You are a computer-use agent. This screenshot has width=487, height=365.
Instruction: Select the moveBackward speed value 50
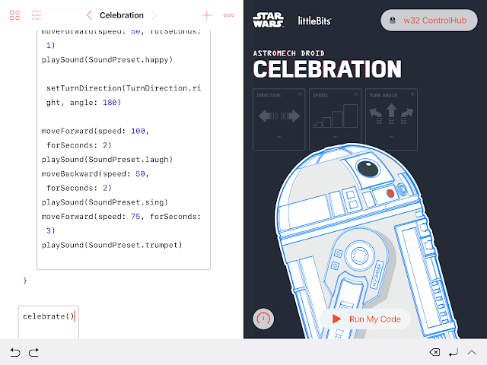click(x=140, y=174)
